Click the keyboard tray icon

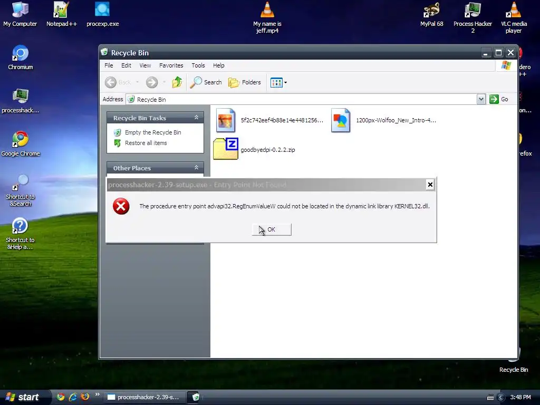(490, 398)
